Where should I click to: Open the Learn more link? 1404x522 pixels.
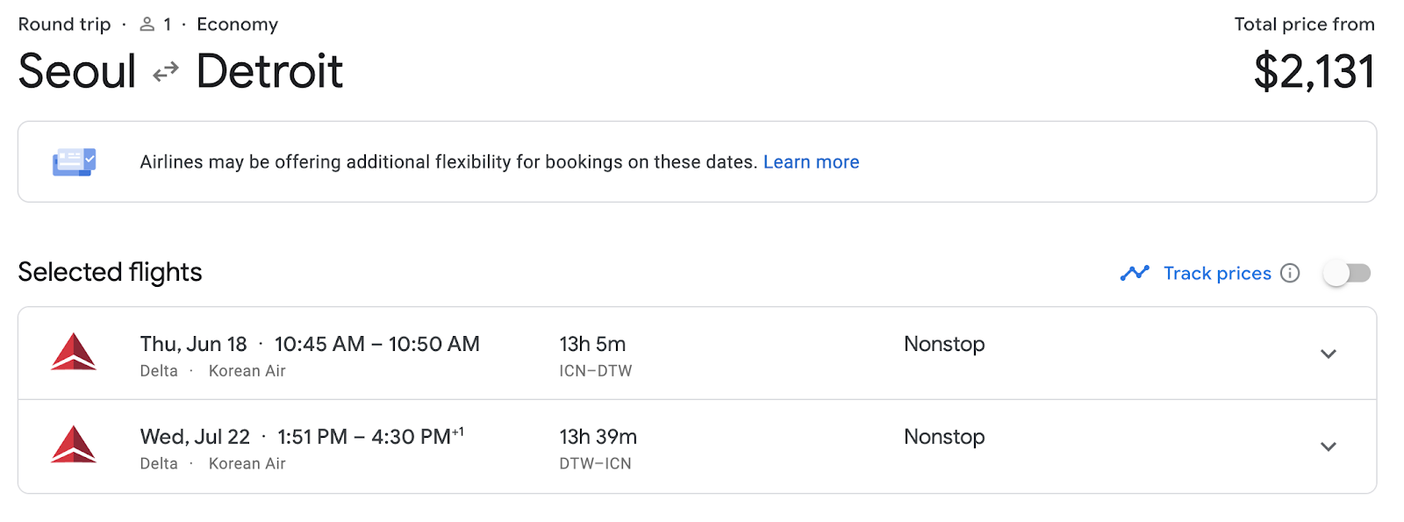point(811,162)
